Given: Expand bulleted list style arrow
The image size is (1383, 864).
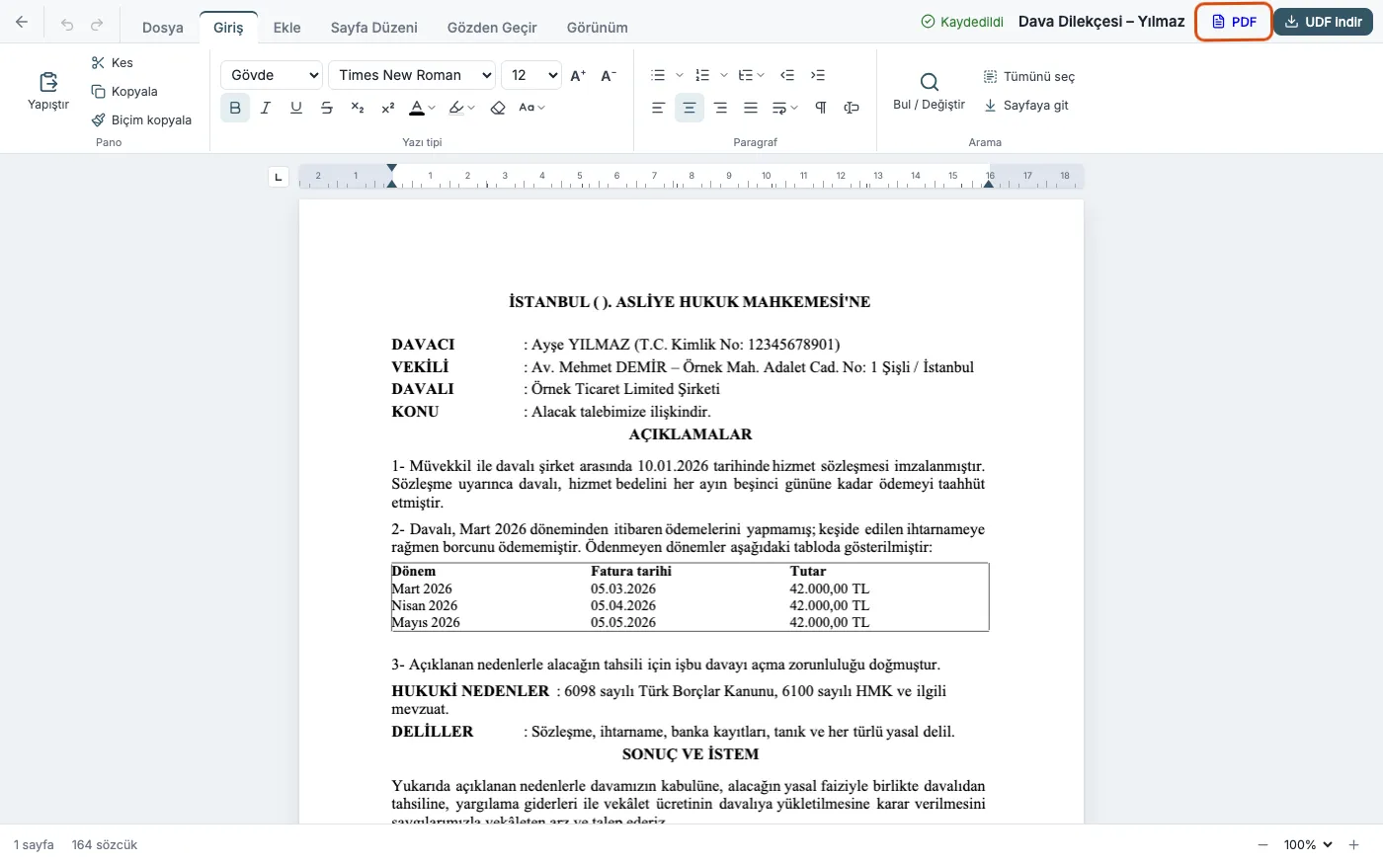Looking at the screenshot, I should pos(680,75).
